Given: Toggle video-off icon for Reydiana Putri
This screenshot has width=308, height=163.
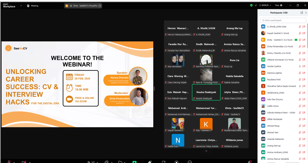Looking at the screenshot, I should coord(304,80).
